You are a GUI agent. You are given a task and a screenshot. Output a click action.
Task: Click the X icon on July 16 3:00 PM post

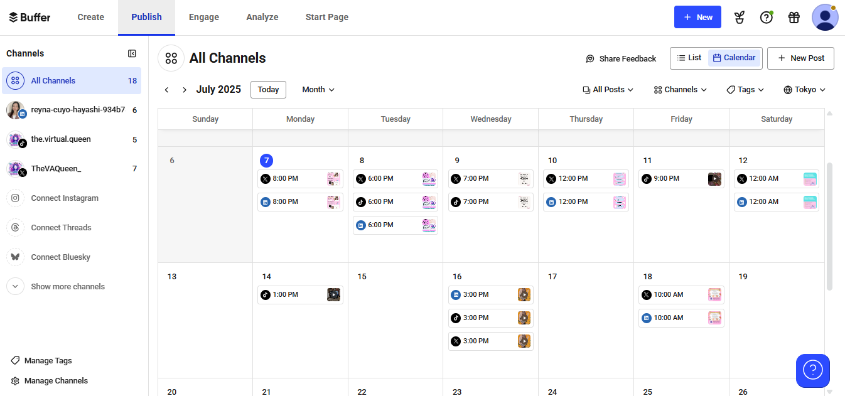tap(456, 341)
